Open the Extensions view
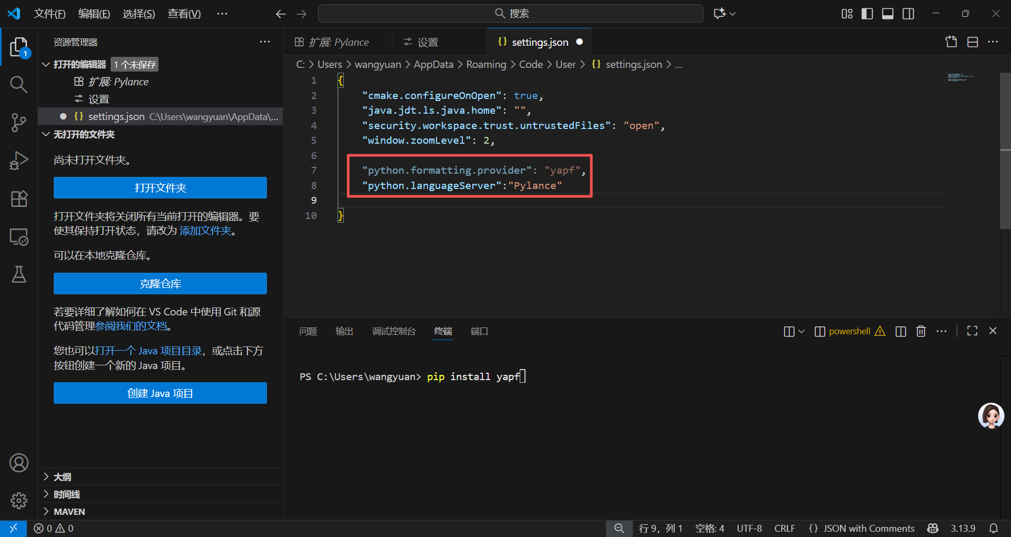The height and width of the screenshot is (537, 1011). click(19, 198)
